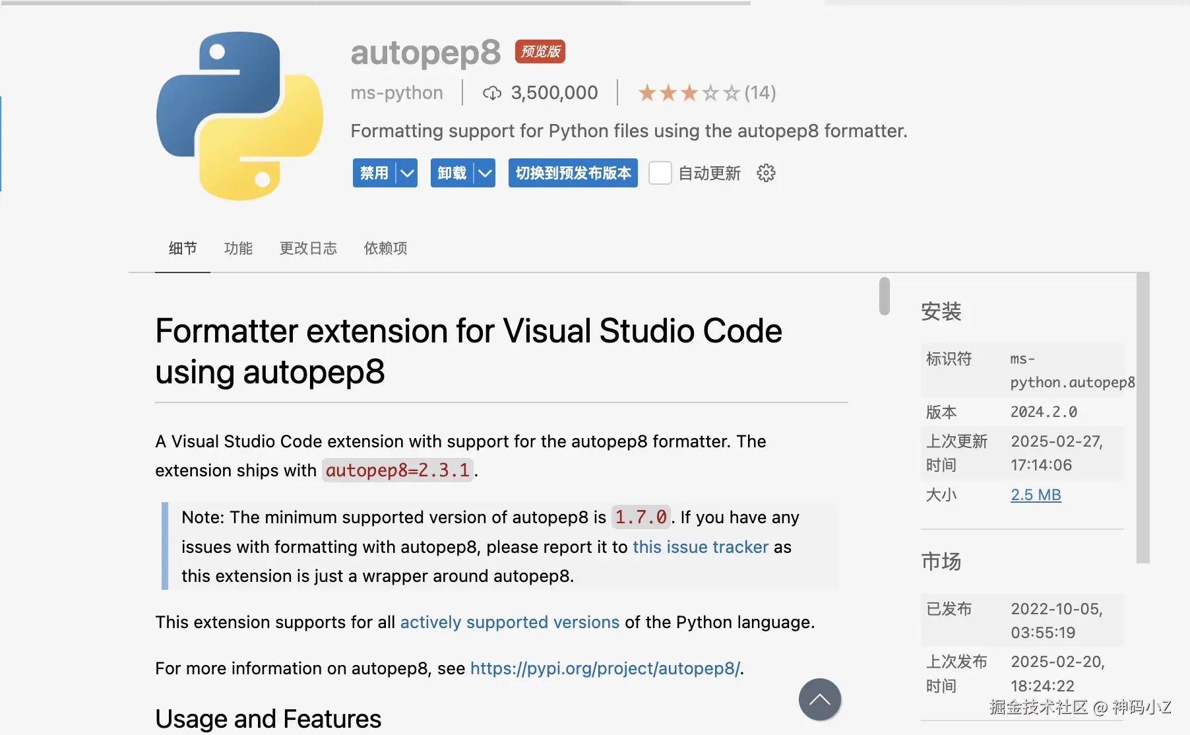Click the star rating for the extension
The height and width of the screenshot is (735, 1190).
point(689,93)
